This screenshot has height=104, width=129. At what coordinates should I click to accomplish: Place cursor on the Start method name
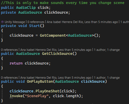coord(34,26)
